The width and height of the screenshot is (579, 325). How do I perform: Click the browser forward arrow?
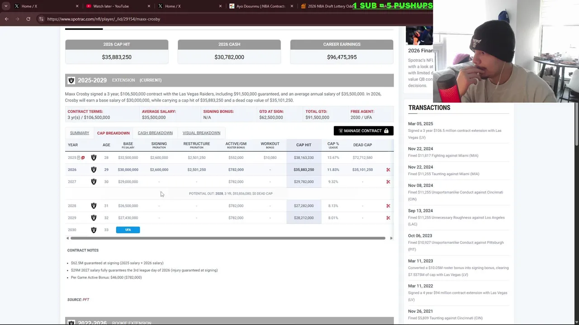coord(17,19)
